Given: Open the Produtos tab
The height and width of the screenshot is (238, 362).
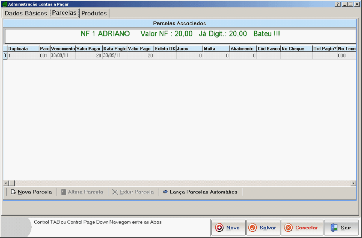Looking at the screenshot, I should click(x=94, y=13).
